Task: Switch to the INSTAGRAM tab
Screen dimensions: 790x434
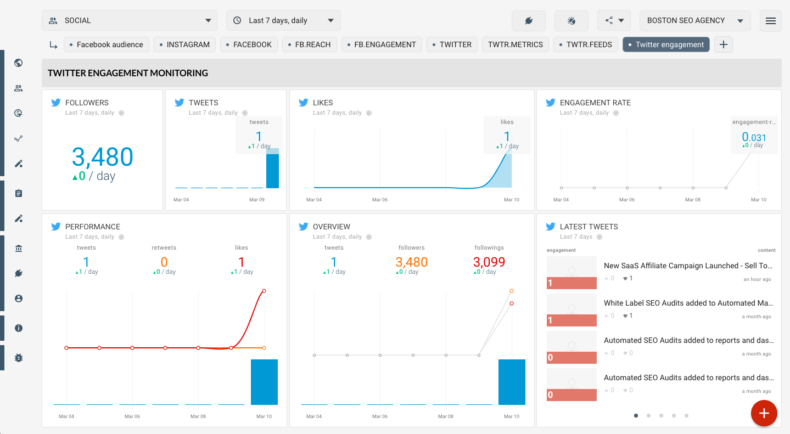Action: pos(185,44)
